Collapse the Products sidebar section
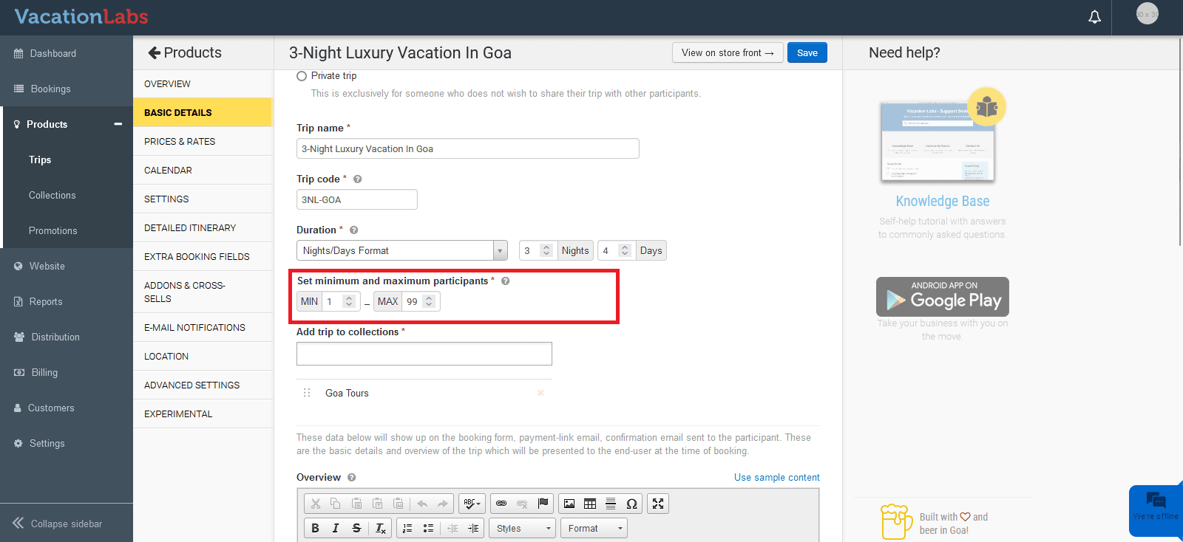This screenshot has width=1183, height=542. (x=118, y=124)
